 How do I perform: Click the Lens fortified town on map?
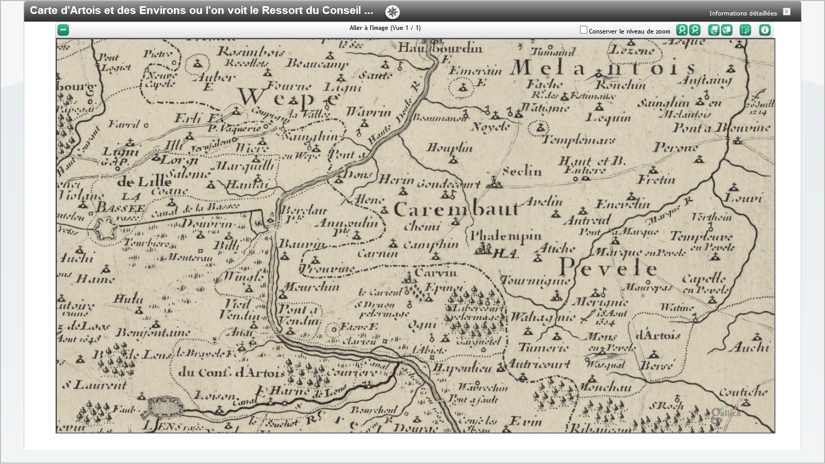coord(164,407)
